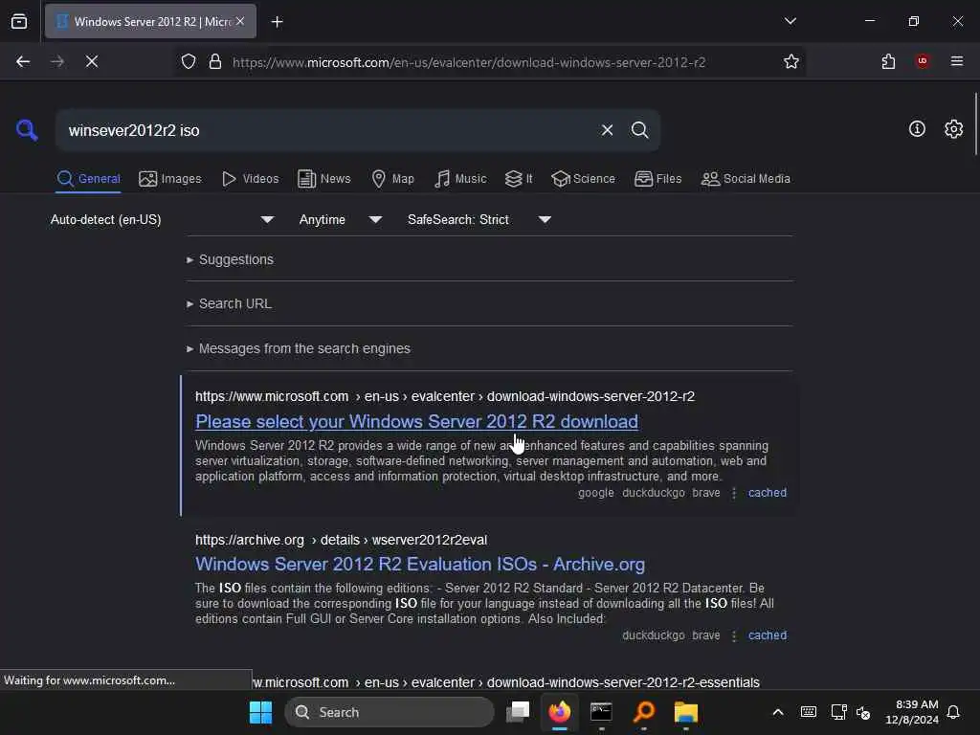Open Windows Server 2012 R2 Evaluation ISOs link
980x735 pixels.
(420, 564)
